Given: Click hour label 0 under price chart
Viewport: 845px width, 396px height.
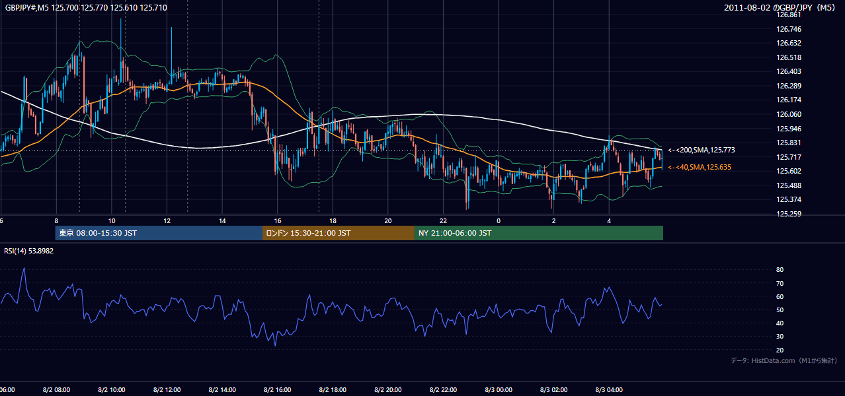Looking at the screenshot, I should coord(499,220).
